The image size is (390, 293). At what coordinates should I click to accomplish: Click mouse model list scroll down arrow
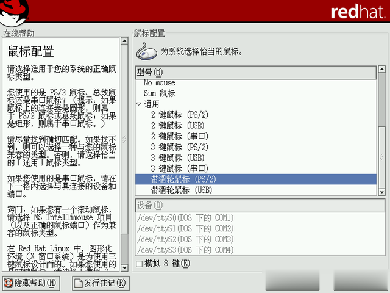[382, 192]
